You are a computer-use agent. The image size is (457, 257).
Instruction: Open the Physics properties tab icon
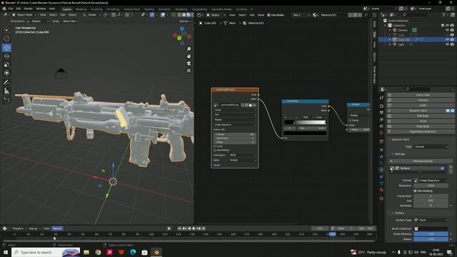381,170
